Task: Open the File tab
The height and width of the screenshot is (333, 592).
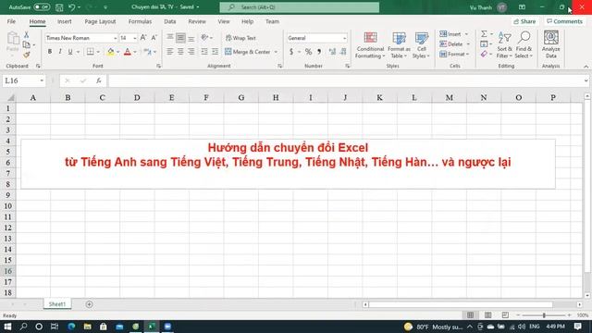Action: (11, 21)
